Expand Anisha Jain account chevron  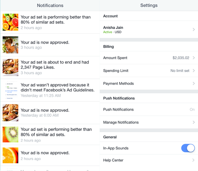point(194,29)
